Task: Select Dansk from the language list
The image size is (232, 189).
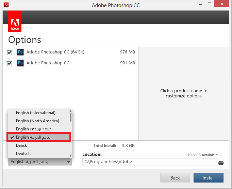Action: (x=21, y=145)
